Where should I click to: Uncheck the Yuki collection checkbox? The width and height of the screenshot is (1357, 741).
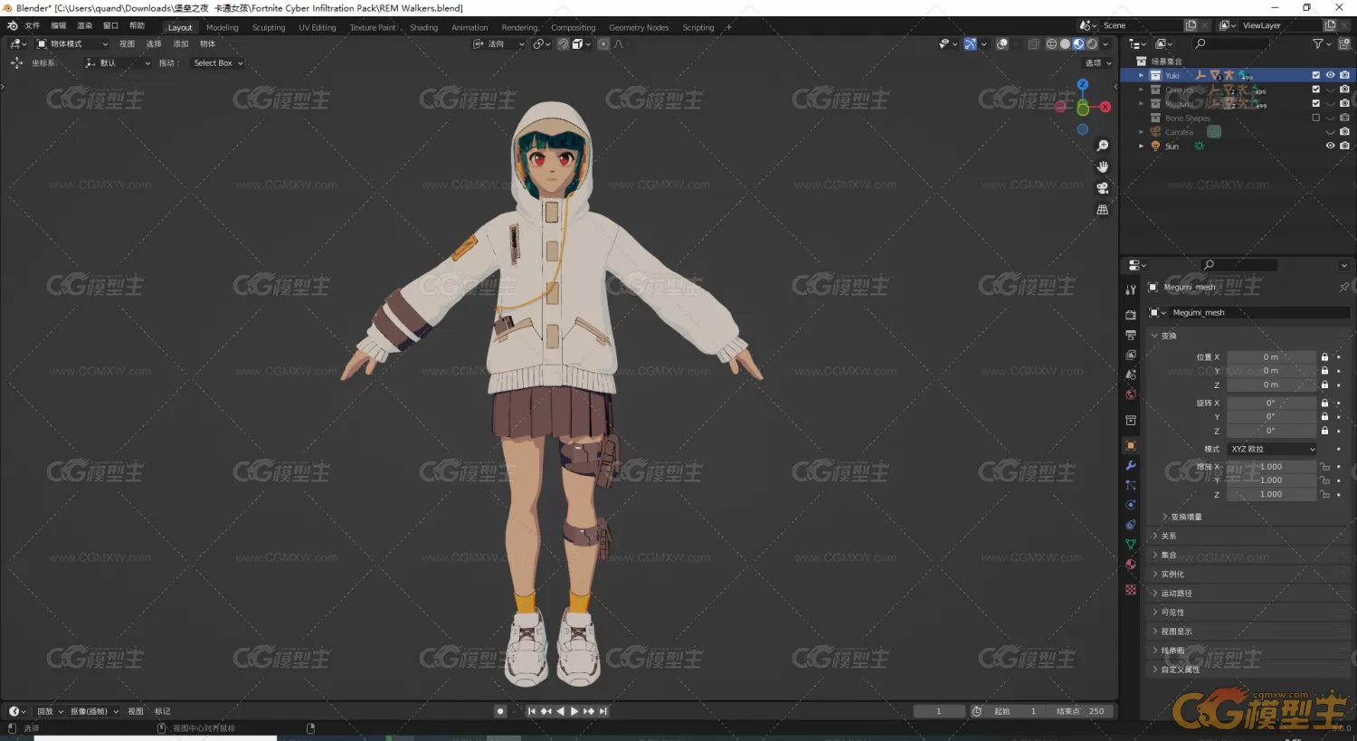pyautogui.click(x=1316, y=75)
